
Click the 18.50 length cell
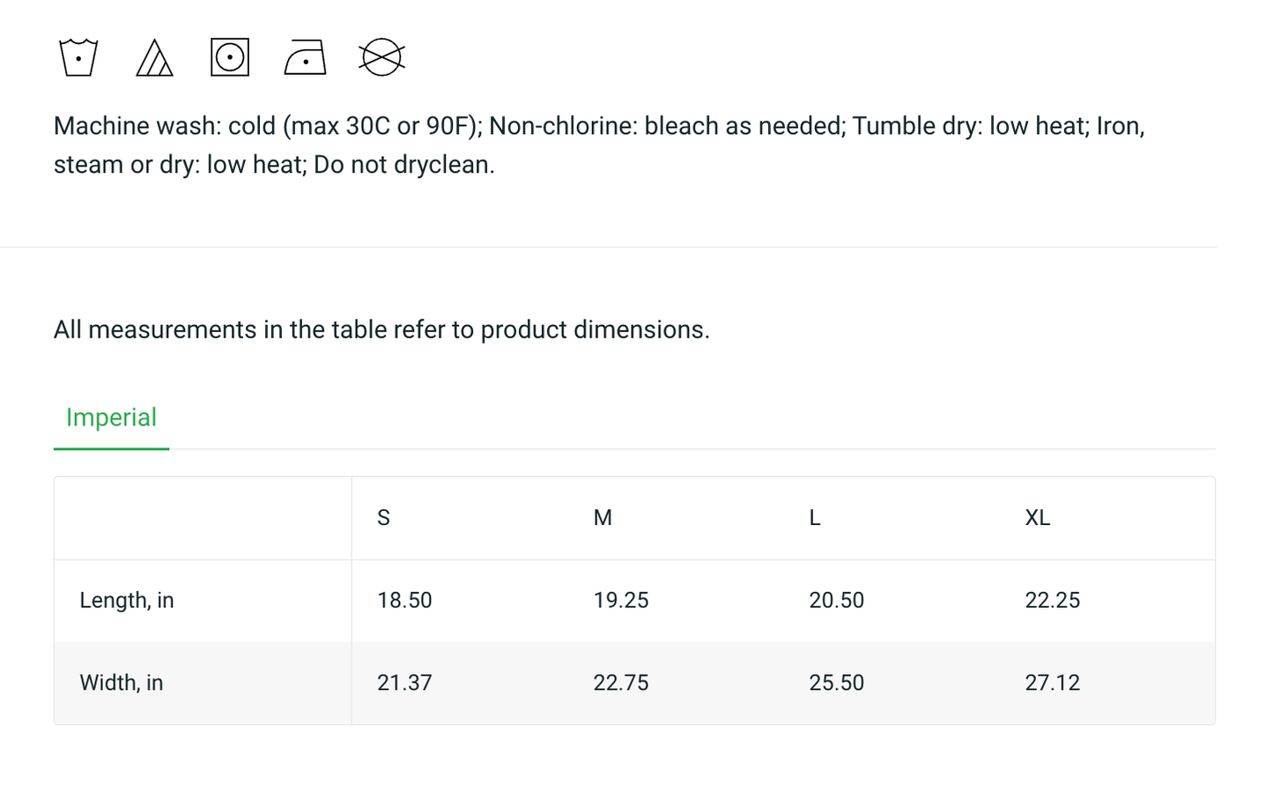click(404, 601)
